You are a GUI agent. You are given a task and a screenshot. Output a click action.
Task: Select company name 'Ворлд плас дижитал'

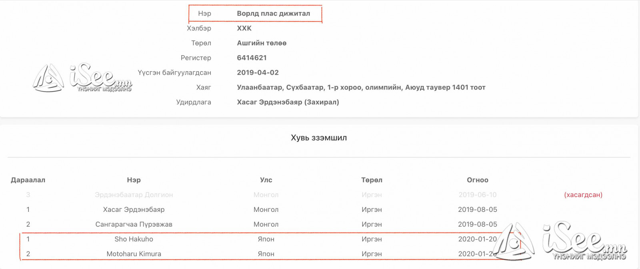[x=273, y=14]
